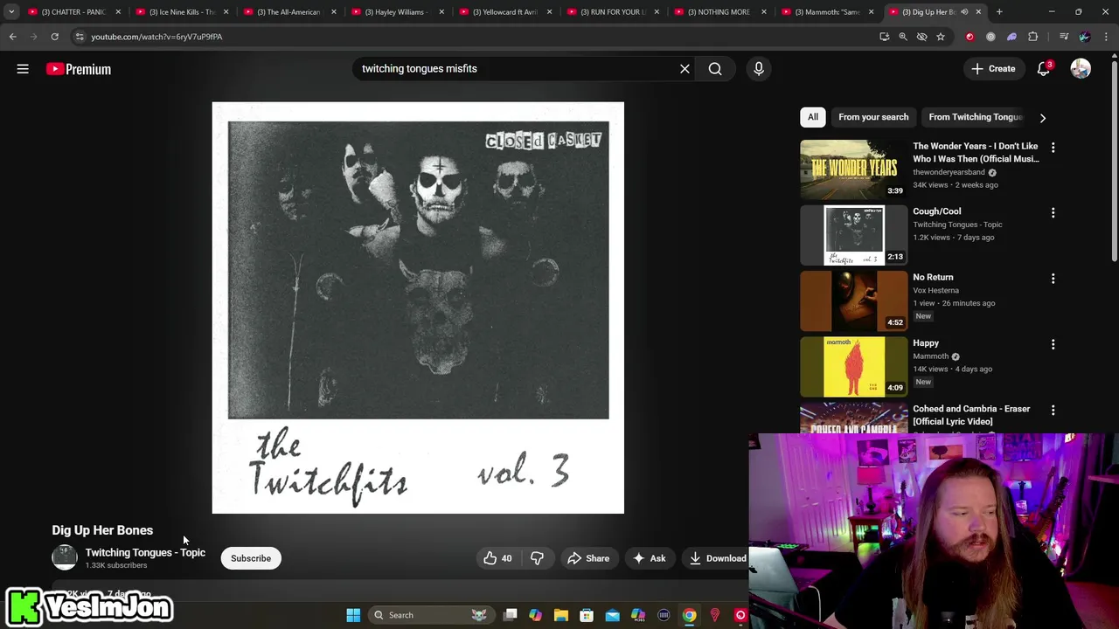Select the From your search chip
This screenshot has width=1119, height=629.
pos(873,117)
